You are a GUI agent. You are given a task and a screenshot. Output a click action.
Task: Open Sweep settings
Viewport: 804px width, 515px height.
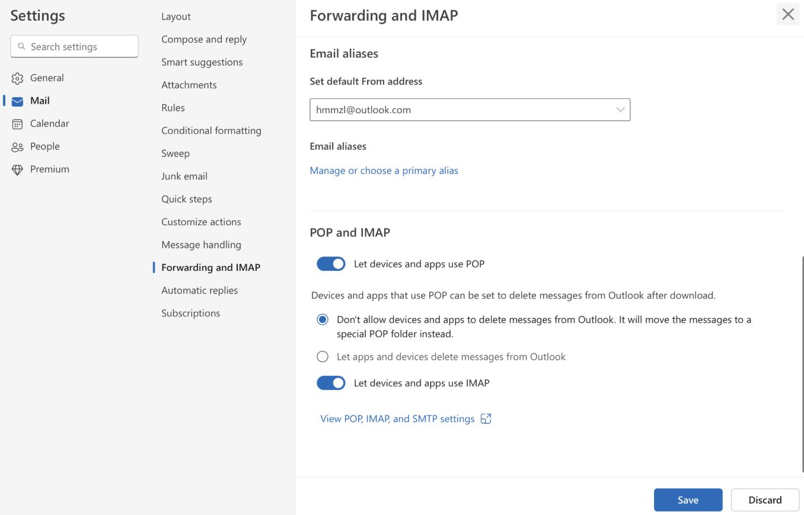[176, 153]
